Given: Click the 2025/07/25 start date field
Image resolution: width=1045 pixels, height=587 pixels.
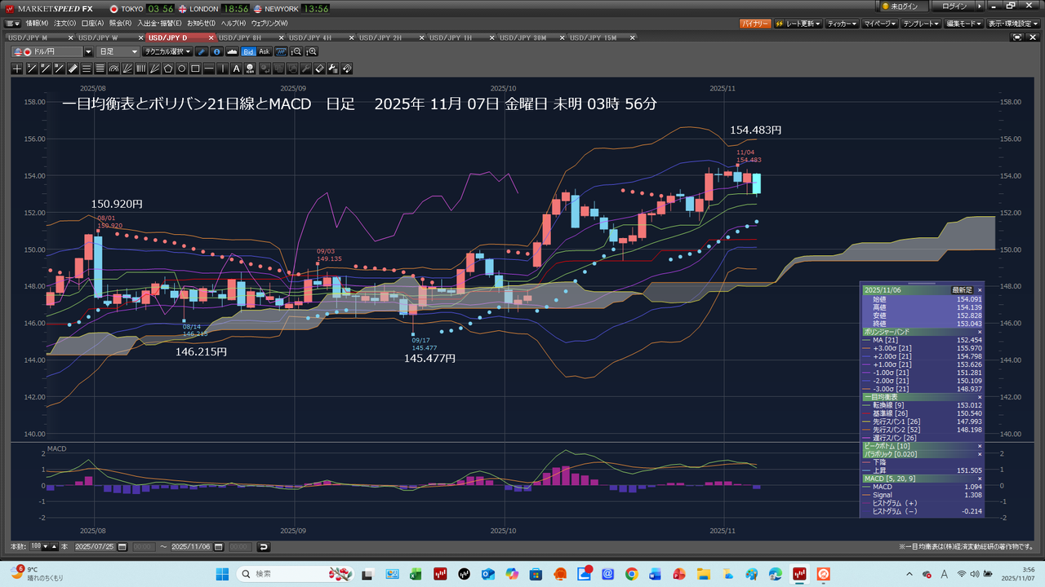Looking at the screenshot, I should click(96, 547).
